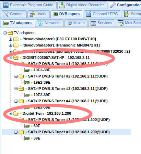Click folder icon of Tuner #3 (192.168.2.11)
Viewport: 141px width, 154px height.
pyautogui.click(x=21, y=89)
